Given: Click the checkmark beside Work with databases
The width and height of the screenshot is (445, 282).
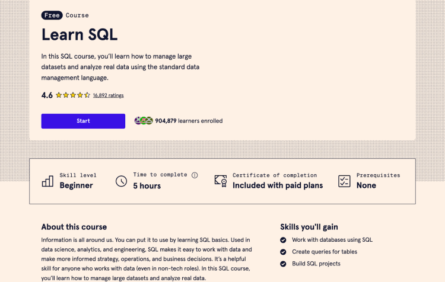Looking at the screenshot, I should [283, 240].
